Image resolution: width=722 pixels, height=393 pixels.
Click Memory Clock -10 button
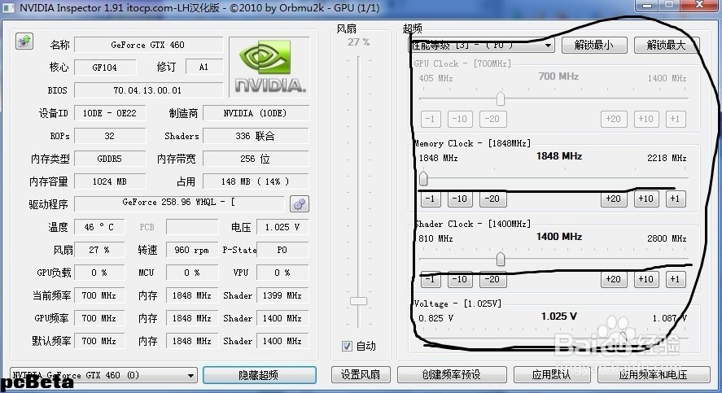pyautogui.click(x=460, y=199)
